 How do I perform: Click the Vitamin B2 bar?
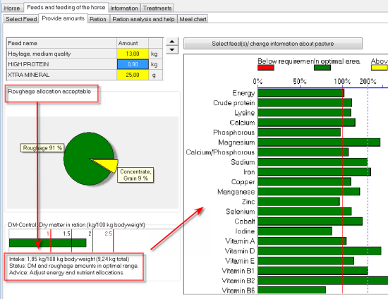tap(323, 281)
